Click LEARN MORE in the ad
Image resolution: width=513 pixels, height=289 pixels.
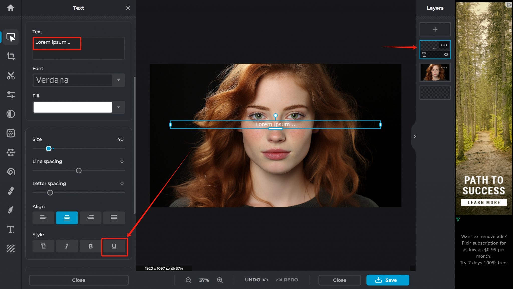click(483, 202)
